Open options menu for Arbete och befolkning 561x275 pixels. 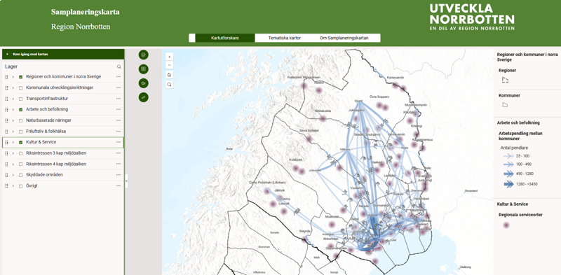coord(119,110)
